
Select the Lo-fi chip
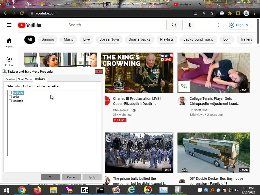tap(227, 39)
